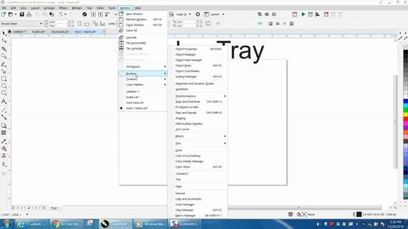The height and width of the screenshot is (229, 408).
Task: Expand the Toolbars submenu
Action: [143, 79]
